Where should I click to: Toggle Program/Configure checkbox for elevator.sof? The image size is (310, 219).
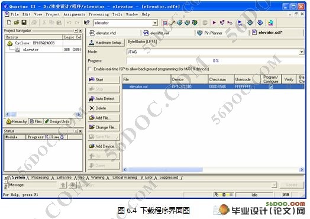click(x=271, y=86)
